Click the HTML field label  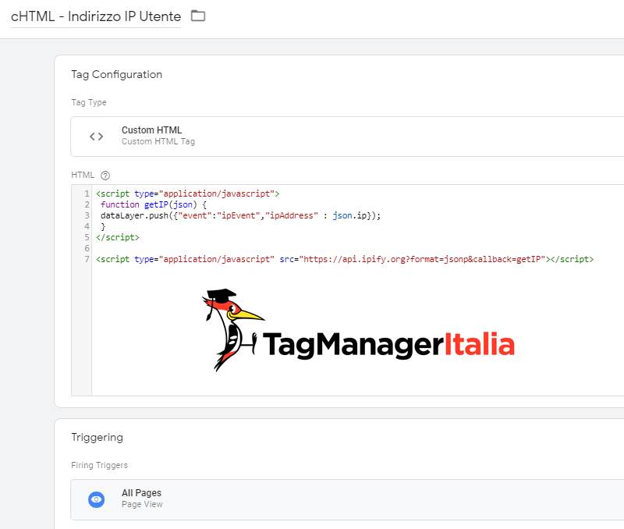83,175
